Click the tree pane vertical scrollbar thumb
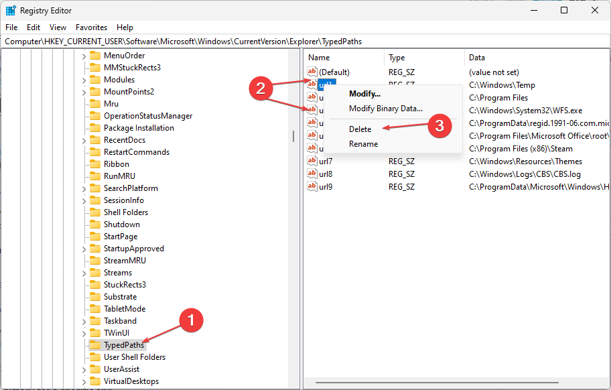Viewport: 611px width, 390px height. coord(293,136)
